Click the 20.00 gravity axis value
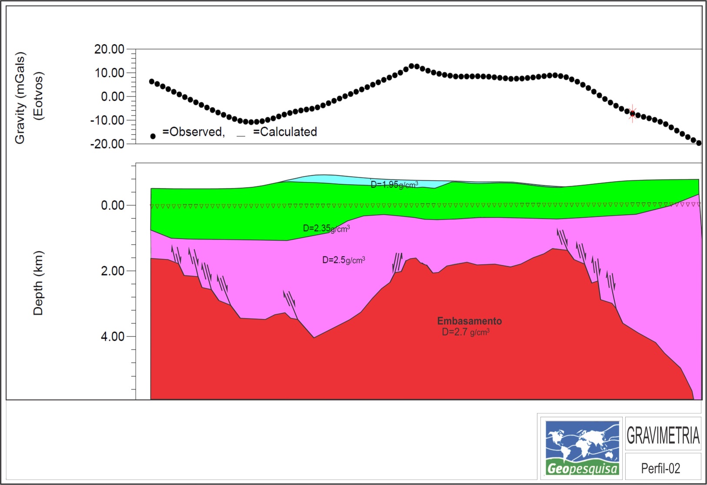 coord(110,49)
